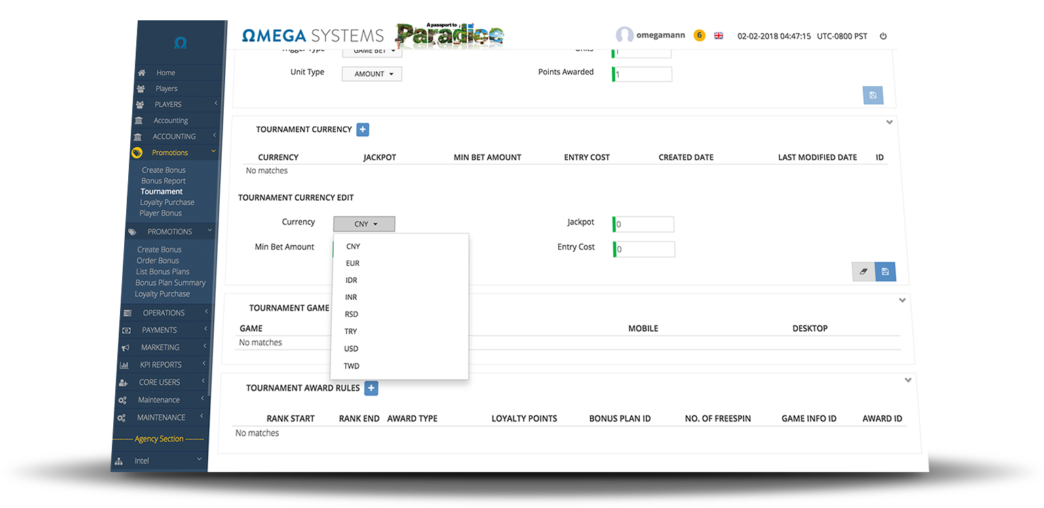Click the eraser clear button in currency edit
Screen dimensions: 1044x508
point(864,271)
